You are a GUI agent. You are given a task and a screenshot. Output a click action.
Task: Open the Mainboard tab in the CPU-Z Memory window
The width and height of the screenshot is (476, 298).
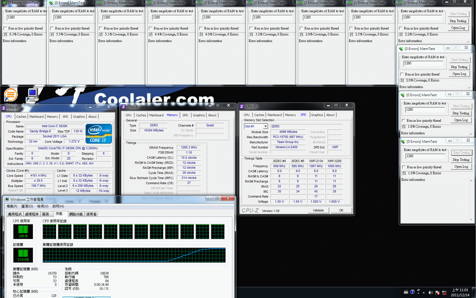(156, 115)
